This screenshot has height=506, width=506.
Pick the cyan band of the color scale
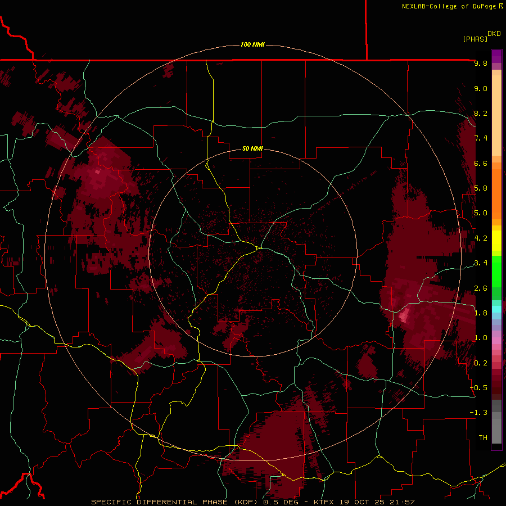496,309
